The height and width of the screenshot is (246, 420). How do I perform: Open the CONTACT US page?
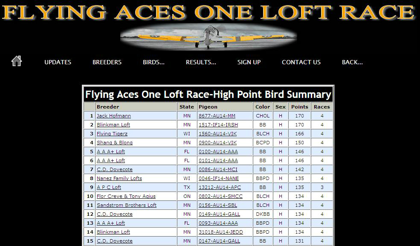click(x=301, y=62)
